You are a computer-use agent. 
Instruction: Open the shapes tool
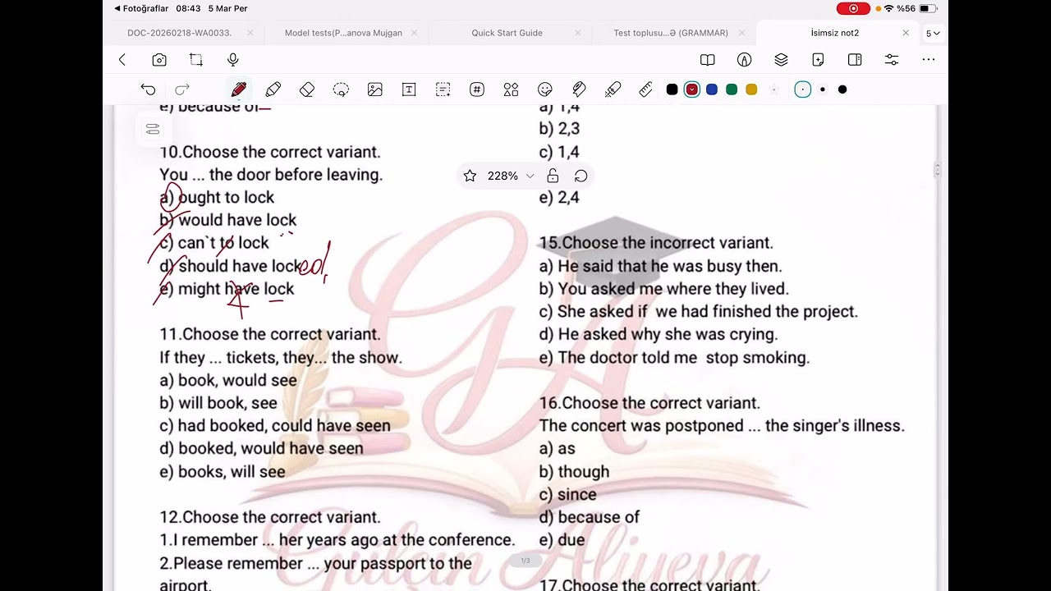(511, 89)
